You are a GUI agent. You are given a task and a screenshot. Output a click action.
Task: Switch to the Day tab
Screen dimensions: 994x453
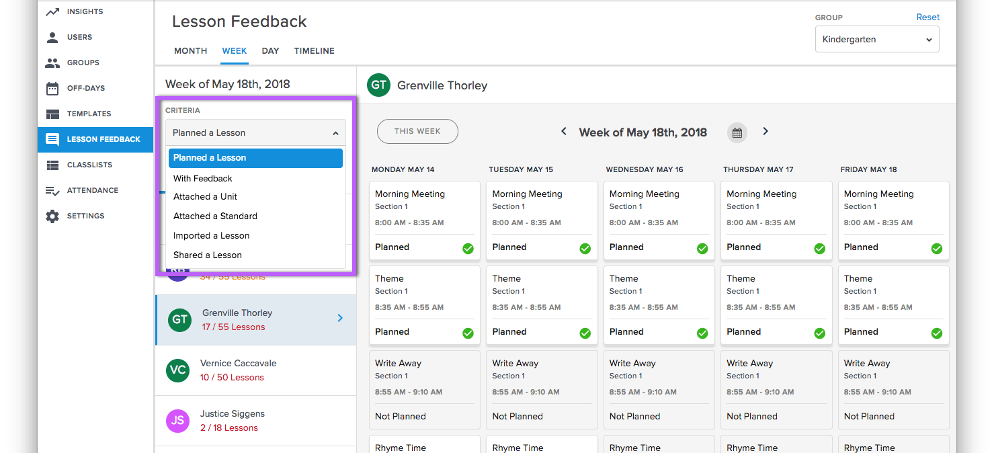click(270, 51)
